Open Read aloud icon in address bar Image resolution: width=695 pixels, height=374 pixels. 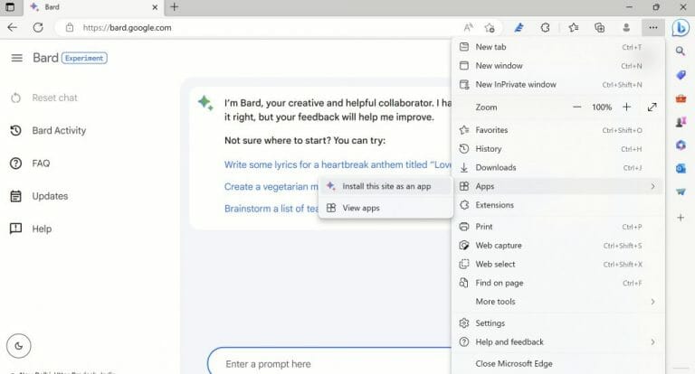pos(468,27)
